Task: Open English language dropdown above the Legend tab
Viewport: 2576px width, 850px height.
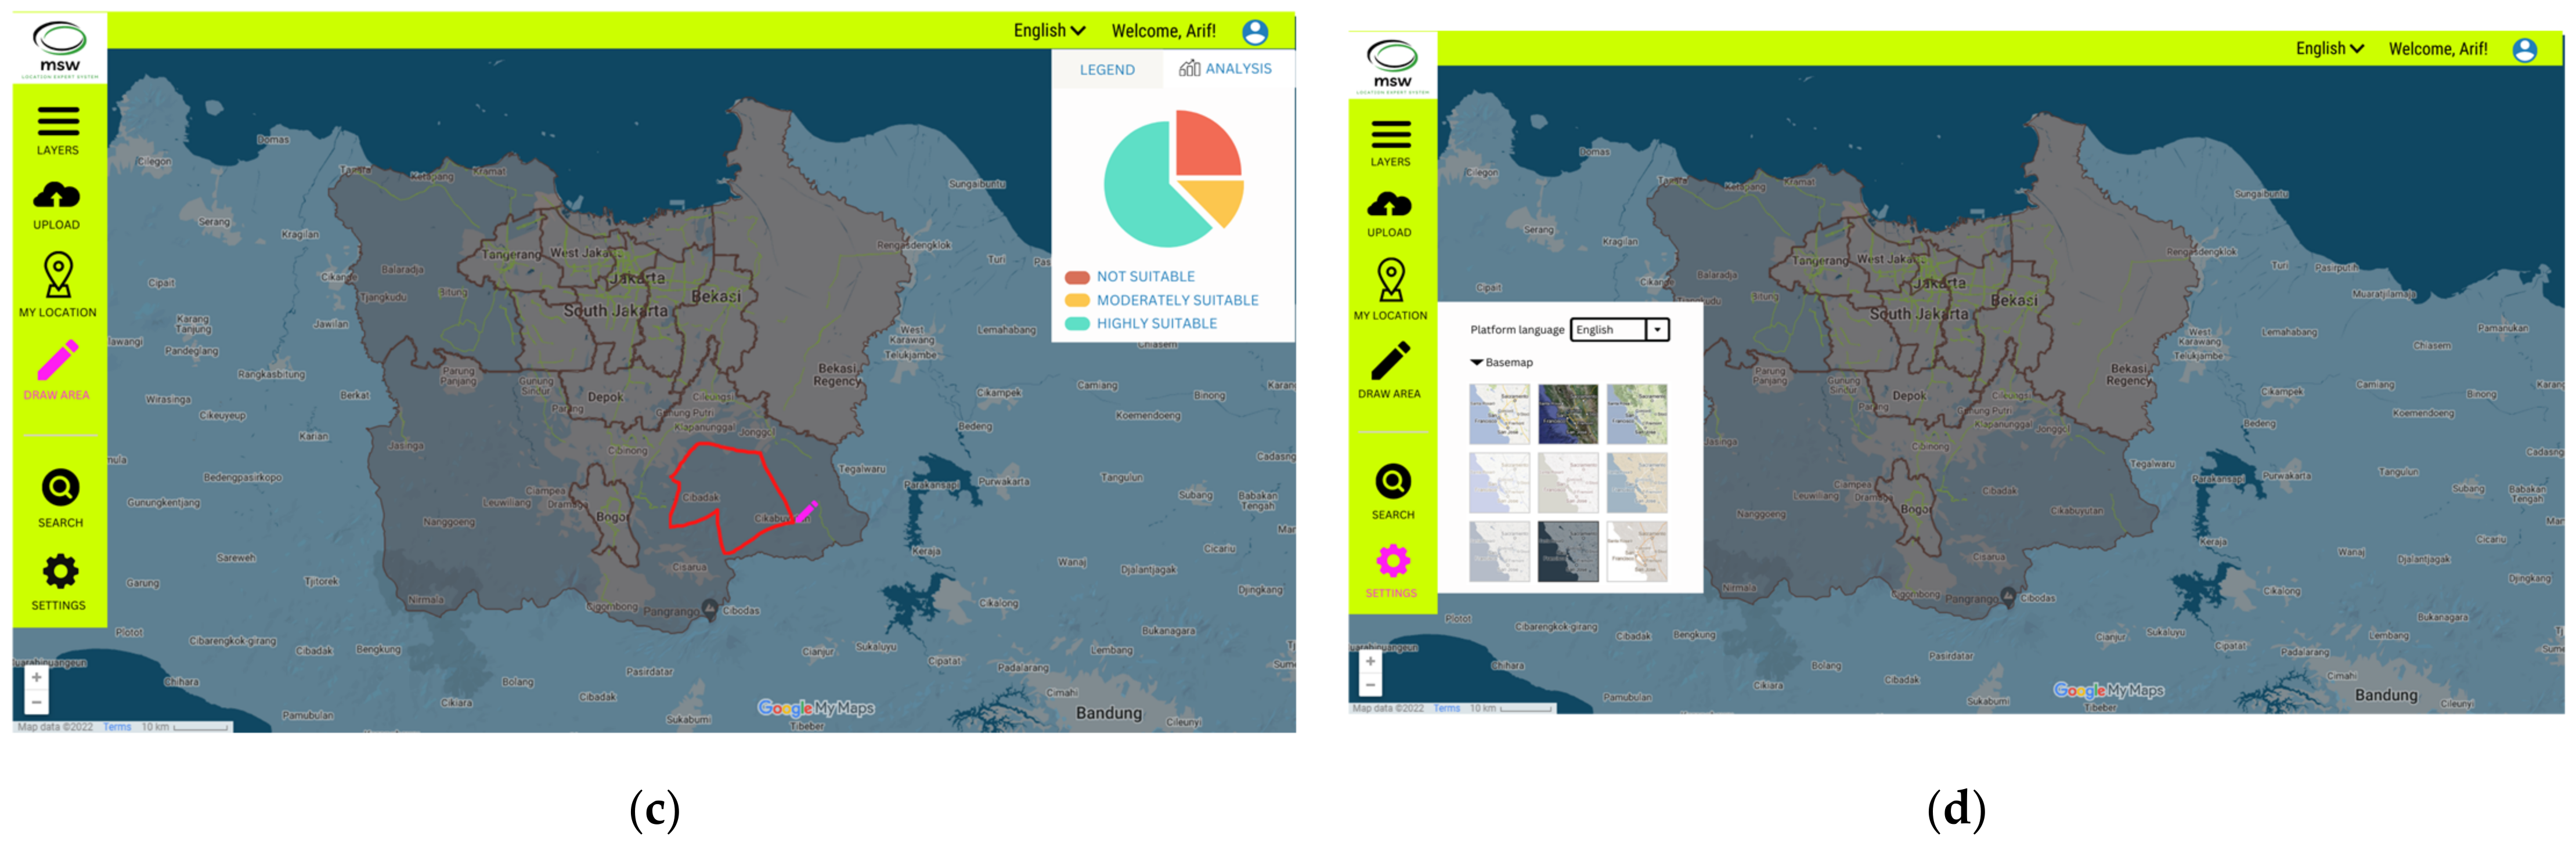Action: [x=1048, y=31]
